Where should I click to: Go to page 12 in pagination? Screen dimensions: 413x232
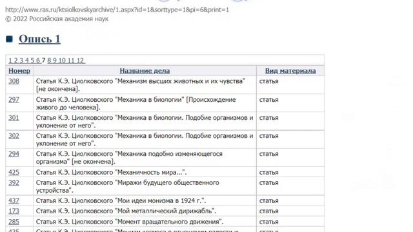[80, 61]
